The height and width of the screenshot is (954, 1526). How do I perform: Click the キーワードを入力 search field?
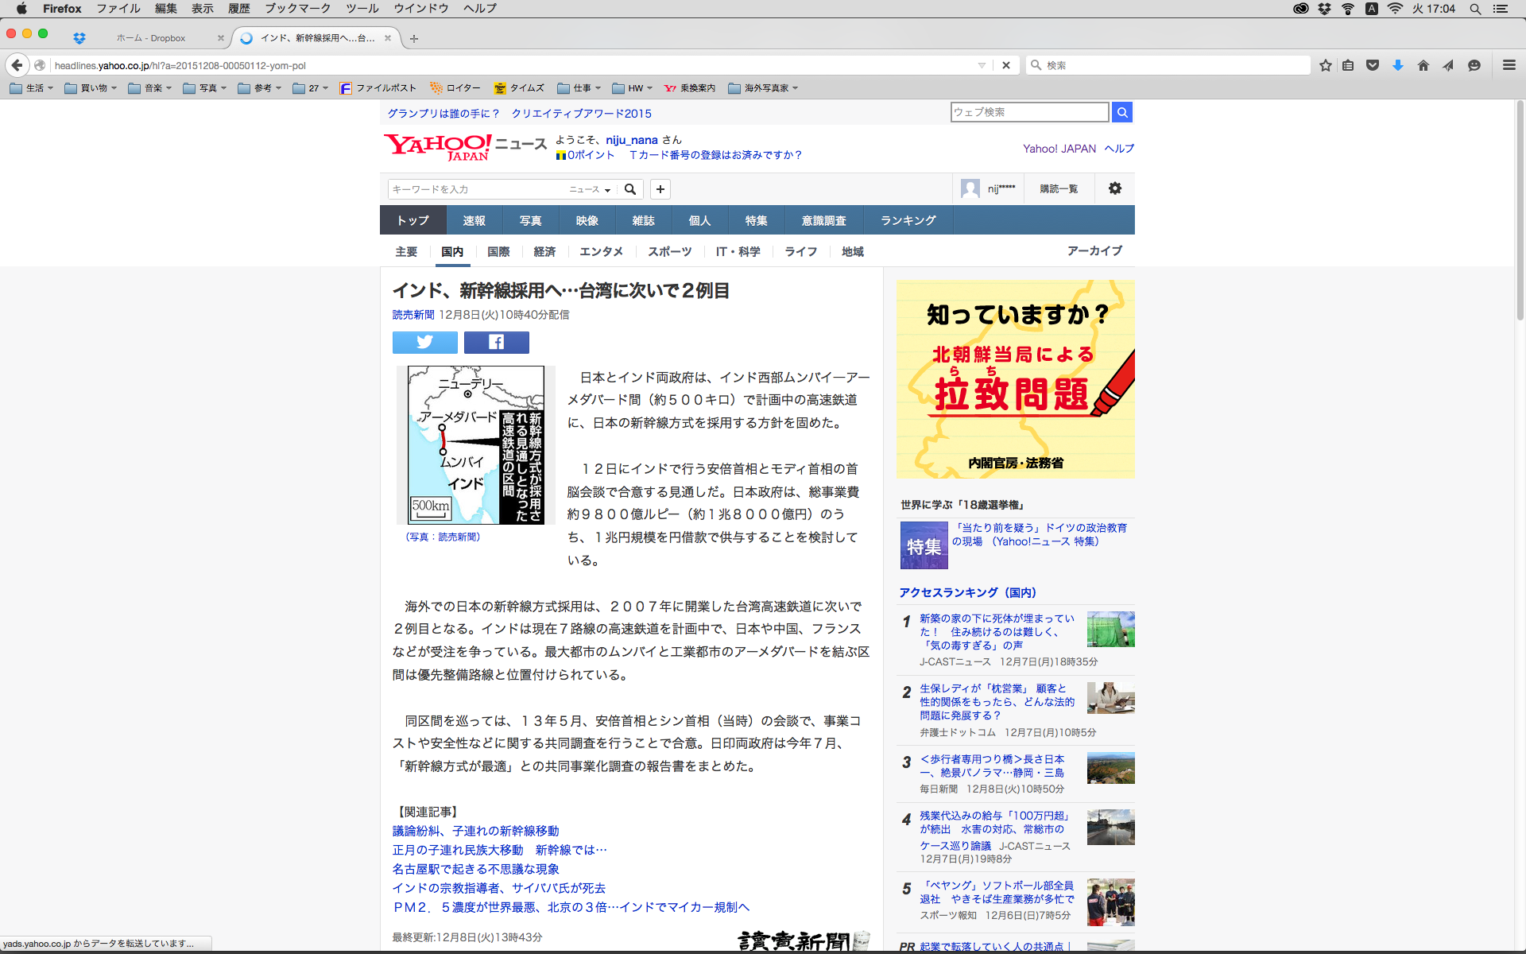pos(477,189)
